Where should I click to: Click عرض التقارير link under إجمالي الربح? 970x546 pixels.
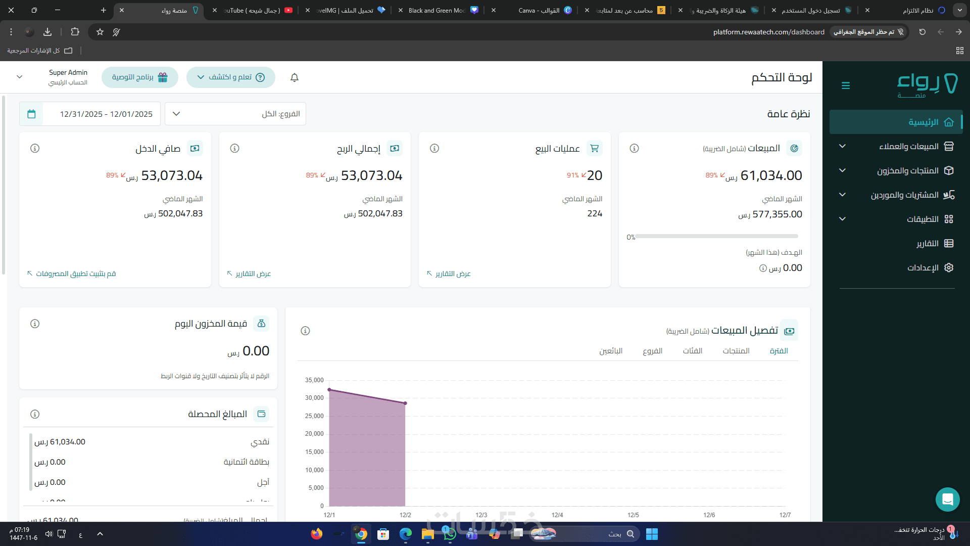pyautogui.click(x=249, y=274)
